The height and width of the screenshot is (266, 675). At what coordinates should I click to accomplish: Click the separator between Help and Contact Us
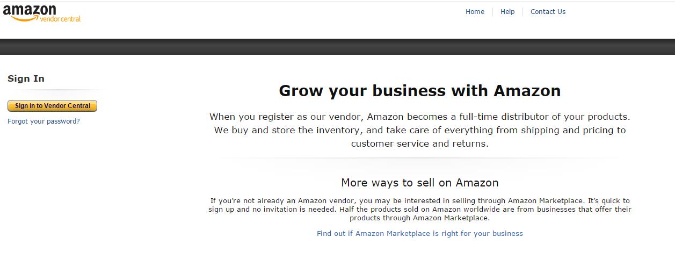(x=522, y=12)
